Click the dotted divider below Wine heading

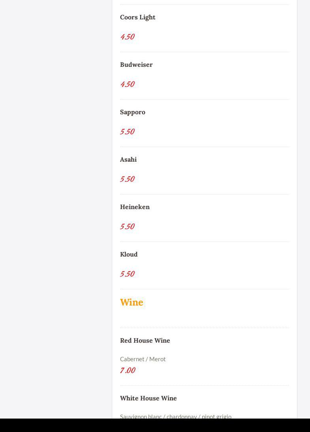click(205, 328)
